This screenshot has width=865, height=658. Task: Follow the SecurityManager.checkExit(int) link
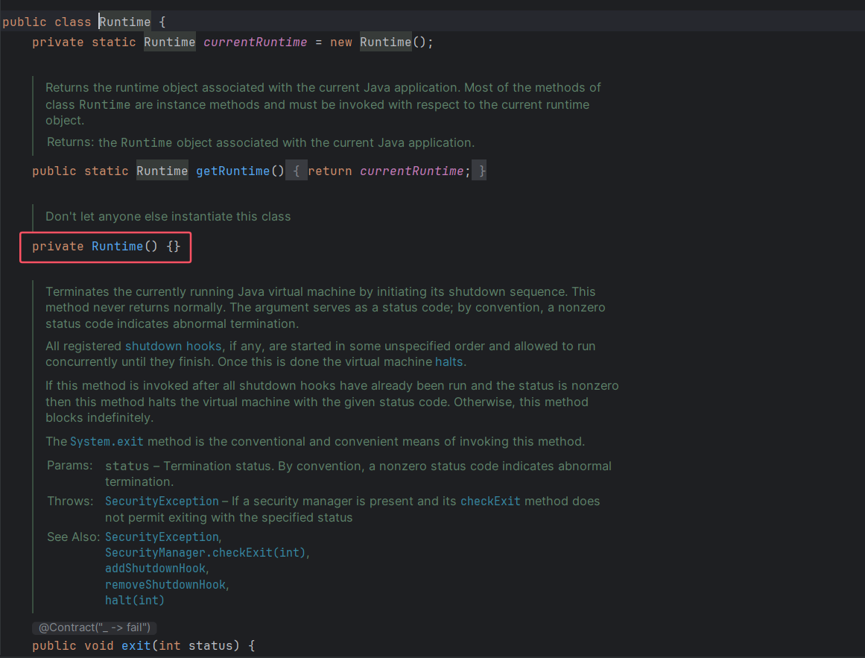(206, 553)
